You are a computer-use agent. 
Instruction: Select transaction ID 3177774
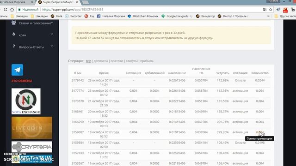click(78, 91)
